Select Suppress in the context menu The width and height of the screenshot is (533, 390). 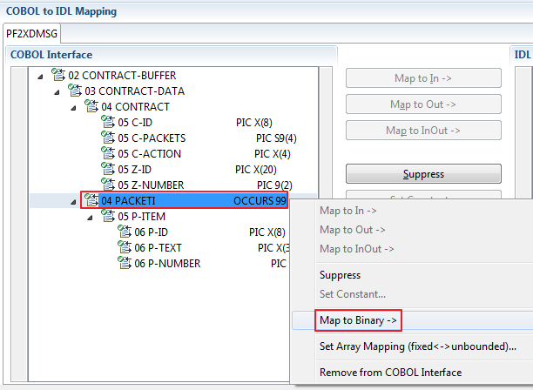[x=340, y=275]
